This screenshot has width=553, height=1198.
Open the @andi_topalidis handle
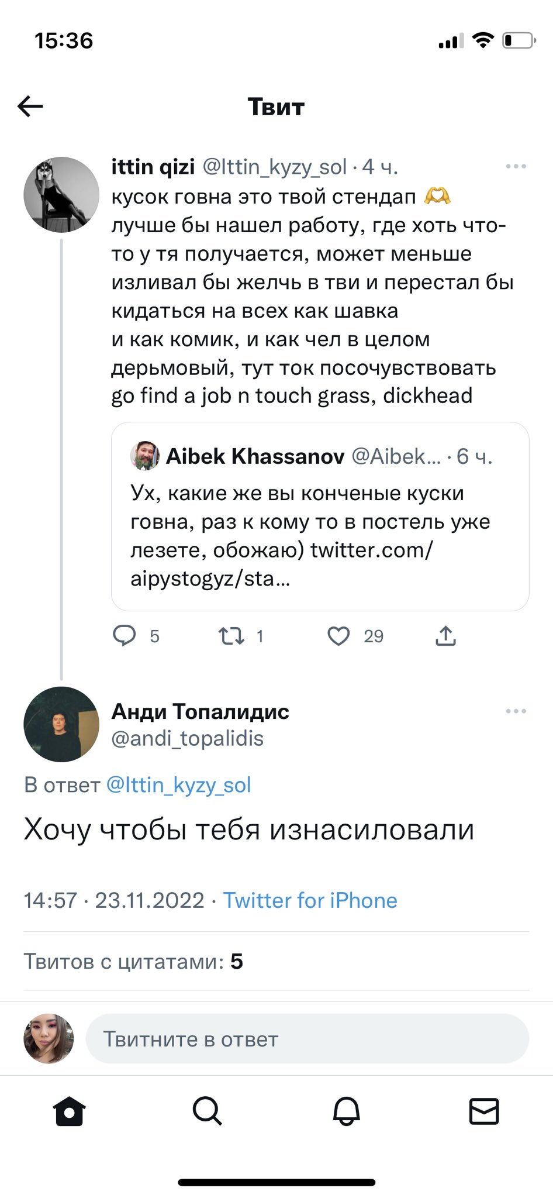point(187,739)
